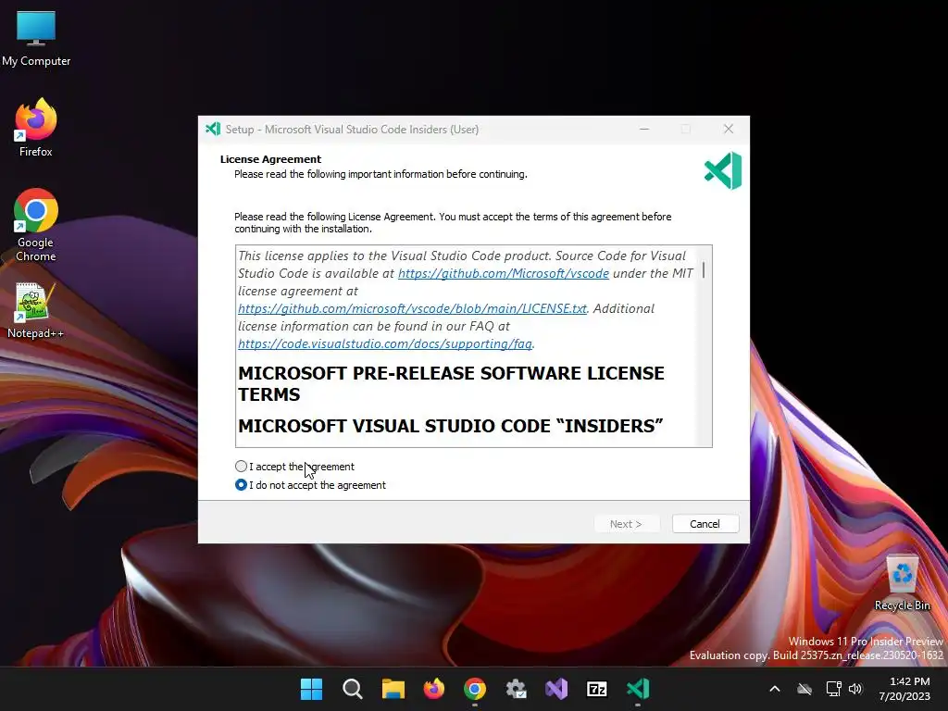
Task: Open network status tray icon
Action: click(833, 689)
